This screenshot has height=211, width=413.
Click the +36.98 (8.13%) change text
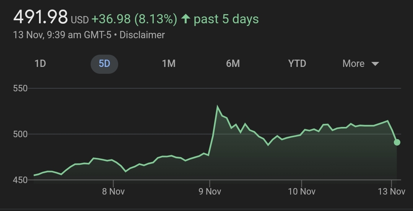pos(134,19)
